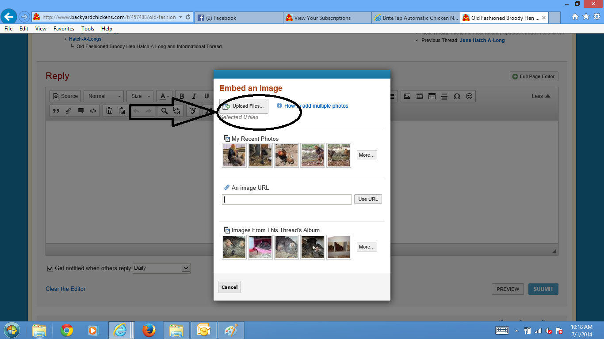This screenshot has height=339, width=604.
Task: Open the special character (Omega) picker
Action: [457, 96]
